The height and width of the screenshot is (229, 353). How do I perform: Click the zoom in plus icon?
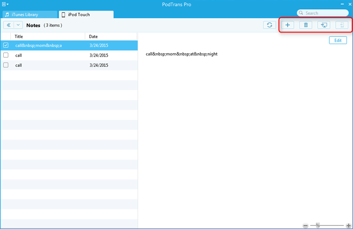(x=348, y=225)
